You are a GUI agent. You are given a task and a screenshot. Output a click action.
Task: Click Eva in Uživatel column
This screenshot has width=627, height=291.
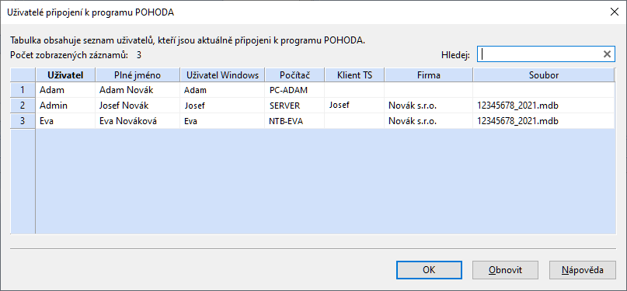coord(65,121)
